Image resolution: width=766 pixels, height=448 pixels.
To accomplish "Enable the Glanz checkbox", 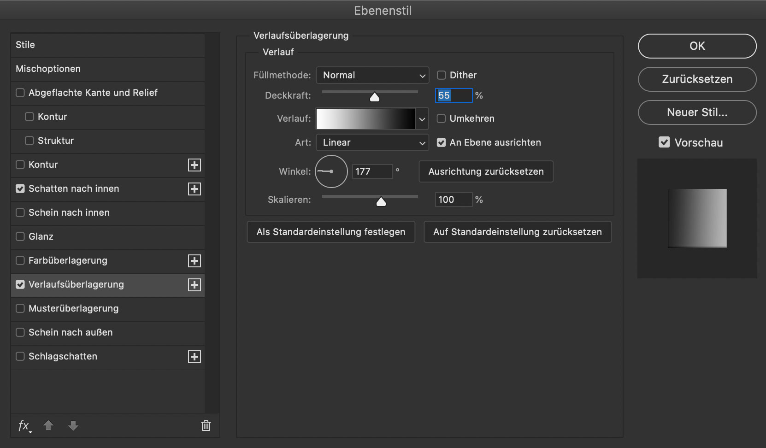I will click(x=20, y=236).
